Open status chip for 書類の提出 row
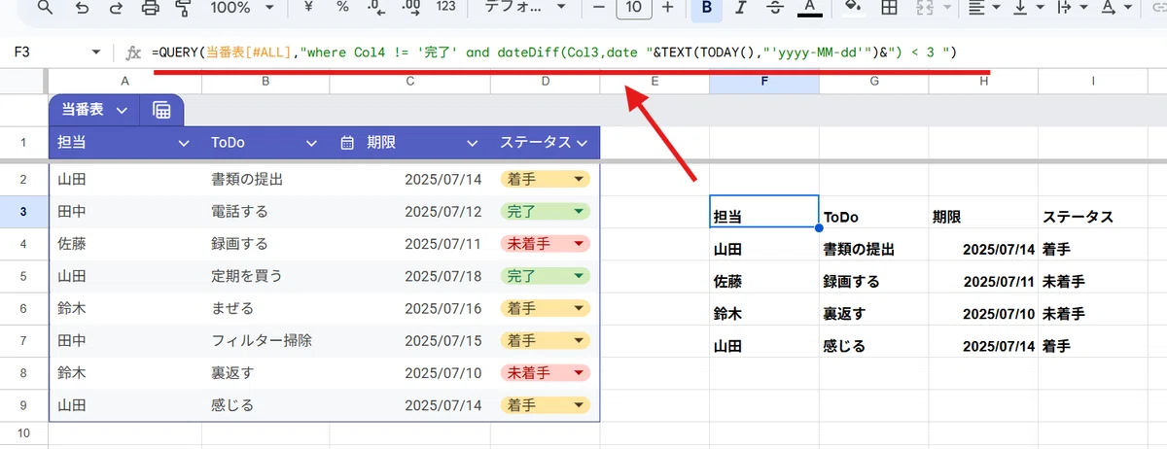 [545, 179]
